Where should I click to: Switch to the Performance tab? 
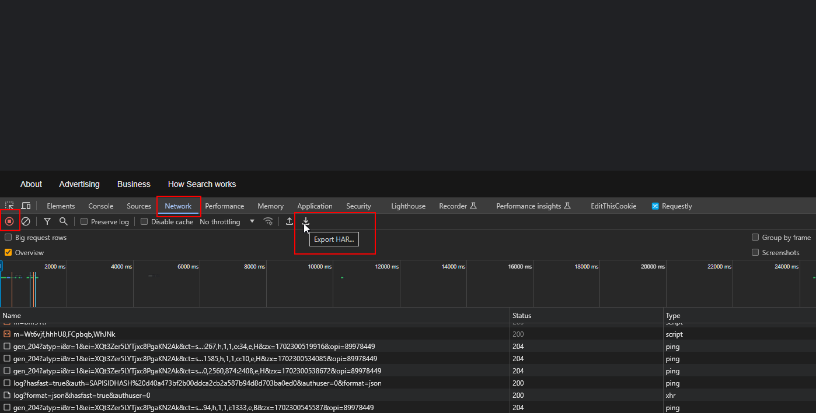[x=225, y=206]
